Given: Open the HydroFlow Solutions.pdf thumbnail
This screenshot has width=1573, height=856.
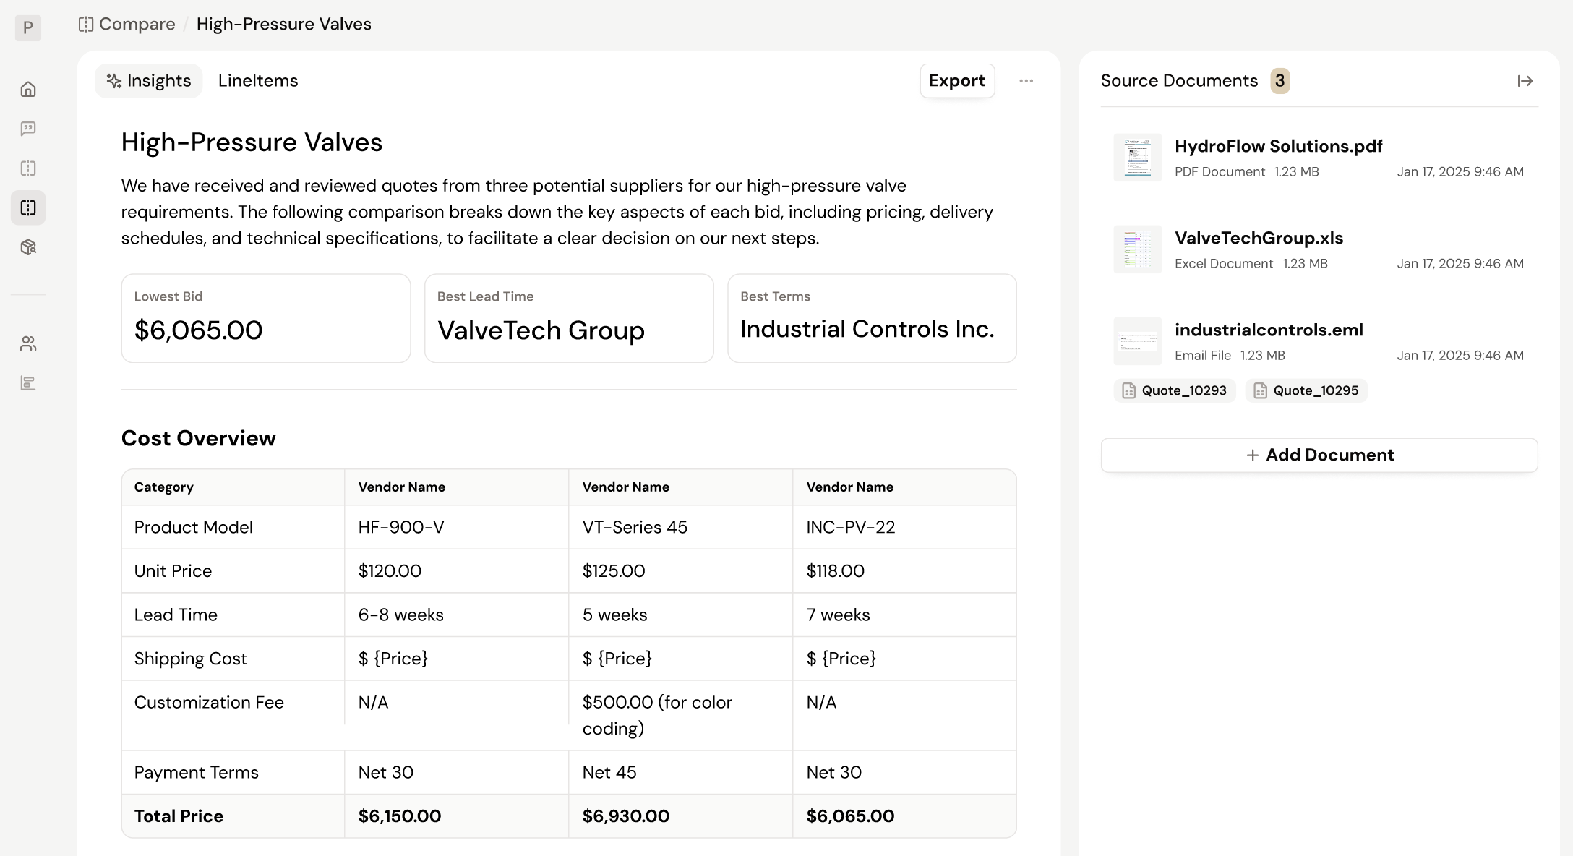Looking at the screenshot, I should (1137, 158).
